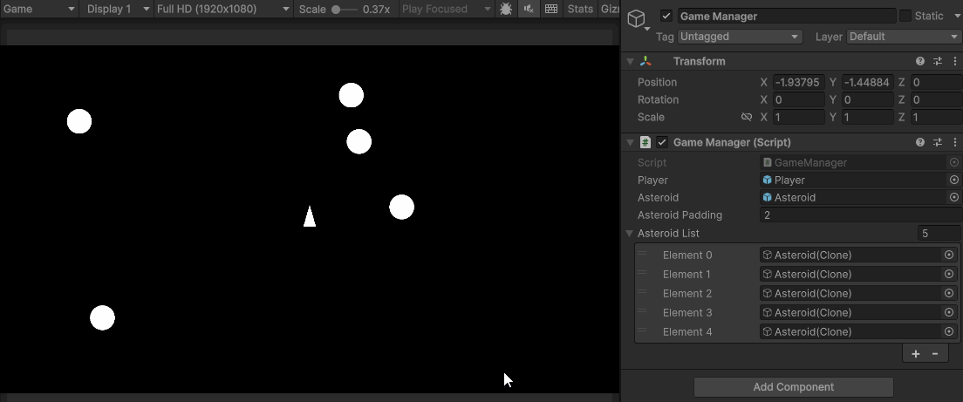Click the Rotation X field

click(798, 99)
